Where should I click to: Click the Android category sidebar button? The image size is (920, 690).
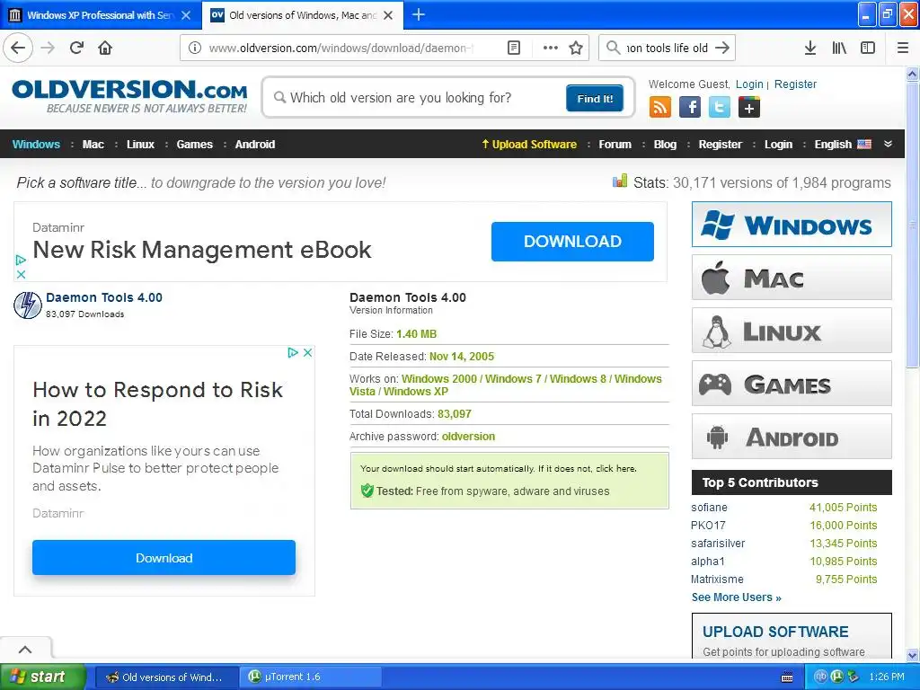coord(792,437)
